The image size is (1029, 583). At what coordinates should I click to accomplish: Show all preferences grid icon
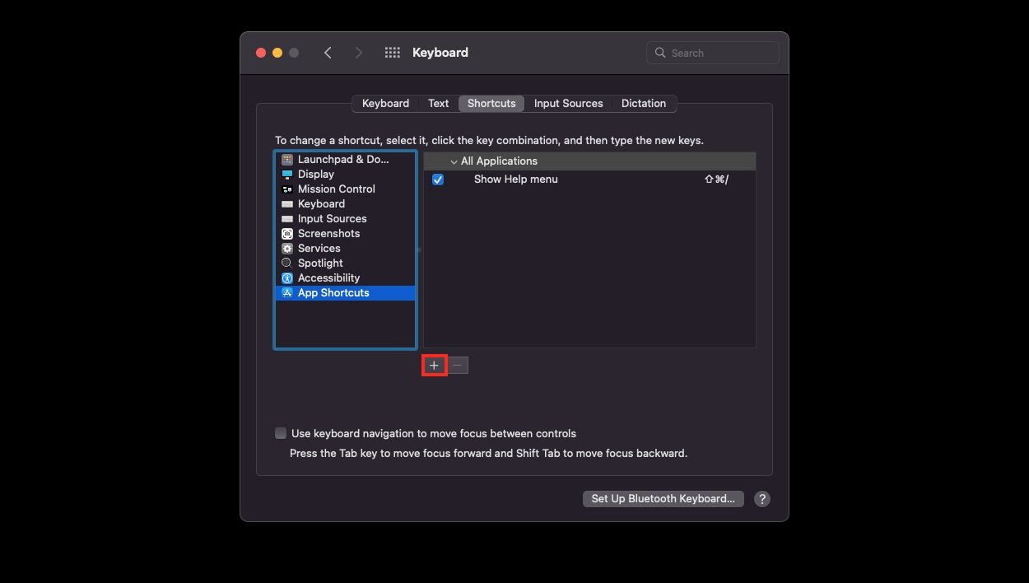(x=393, y=53)
